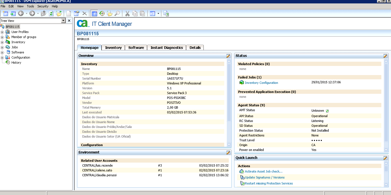Select the Paste toolbar icon

(142, 13)
